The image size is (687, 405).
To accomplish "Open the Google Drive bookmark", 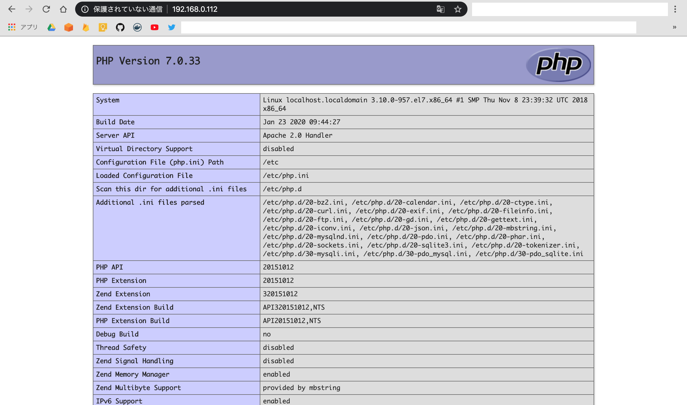I will 52,27.
